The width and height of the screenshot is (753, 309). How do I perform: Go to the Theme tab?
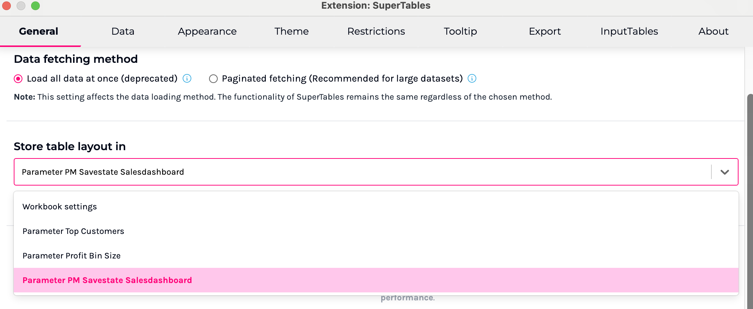[x=292, y=31]
